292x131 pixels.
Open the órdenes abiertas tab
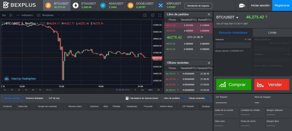12,98
